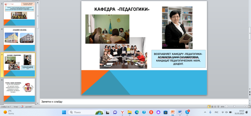Click the "Углы" theme name in status bar

point(16,106)
